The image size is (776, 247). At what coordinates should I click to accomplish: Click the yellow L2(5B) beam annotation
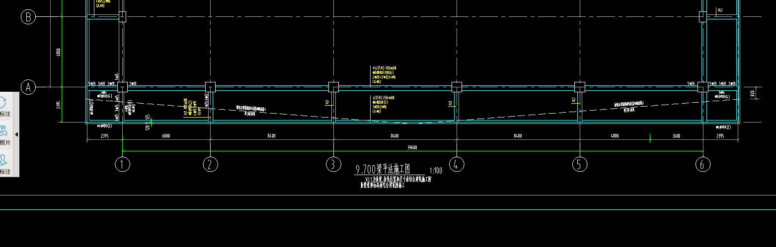coord(383,105)
